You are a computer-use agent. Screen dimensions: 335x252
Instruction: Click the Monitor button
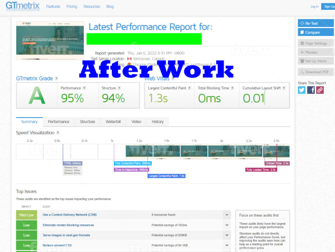tap(316, 52)
